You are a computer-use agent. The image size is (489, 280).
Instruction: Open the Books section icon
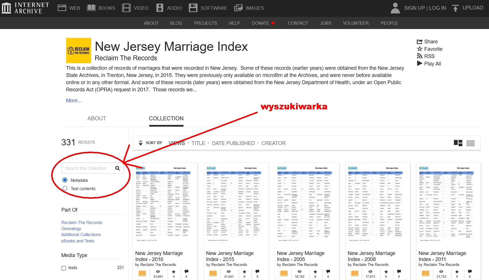(91, 8)
